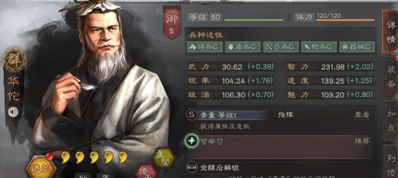This screenshot has height=178, width=398.
Task: Click the green level experience bar
Action: (x=254, y=20)
